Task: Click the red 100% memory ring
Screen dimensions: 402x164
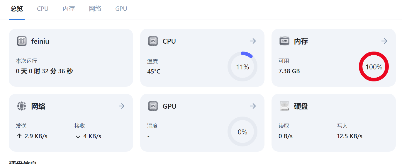Action: tap(374, 67)
